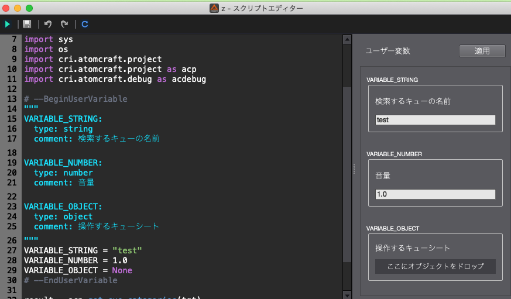This screenshot has height=299, width=511.
Task: Click the 操作するキューシート label in the panel
Action: pyautogui.click(x=413, y=248)
